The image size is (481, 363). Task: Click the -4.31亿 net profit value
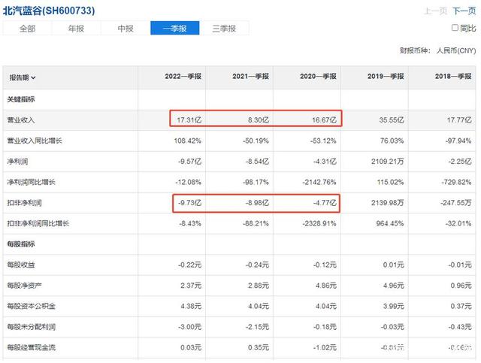click(x=325, y=162)
